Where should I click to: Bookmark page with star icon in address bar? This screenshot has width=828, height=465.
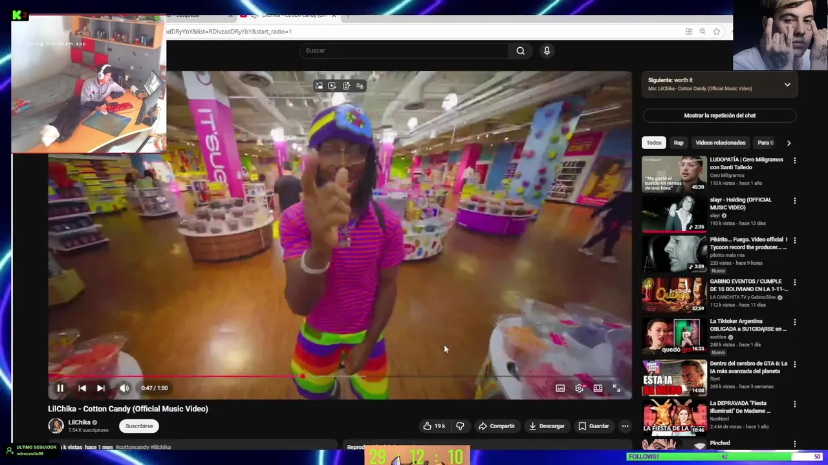click(717, 32)
